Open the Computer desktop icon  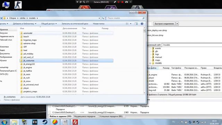click(6, 6)
